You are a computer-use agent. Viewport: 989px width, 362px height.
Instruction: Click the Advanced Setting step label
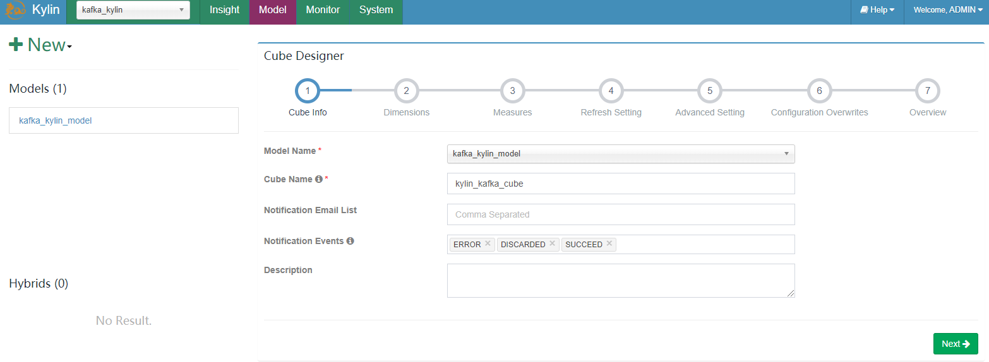point(710,112)
